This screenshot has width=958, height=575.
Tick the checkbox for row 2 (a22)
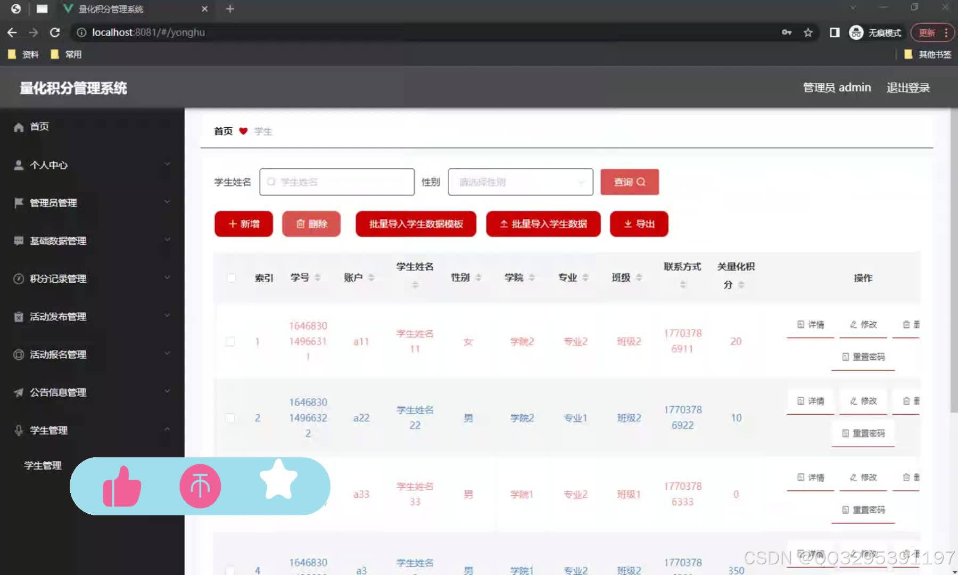tap(230, 418)
